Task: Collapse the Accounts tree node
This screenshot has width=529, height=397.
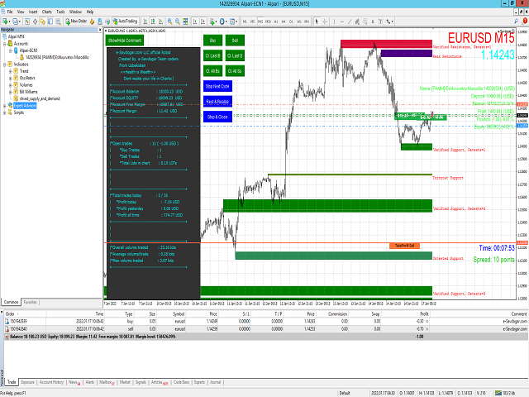Action: [x=5, y=44]
